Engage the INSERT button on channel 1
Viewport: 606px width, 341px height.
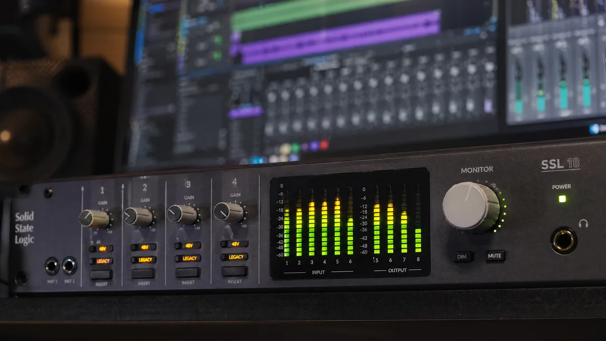(102, 274)
